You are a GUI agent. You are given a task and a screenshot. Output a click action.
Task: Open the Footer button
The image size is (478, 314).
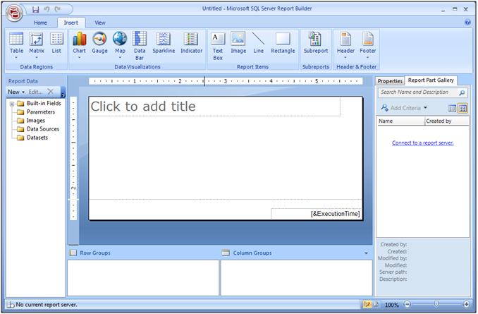coord(367,45)
